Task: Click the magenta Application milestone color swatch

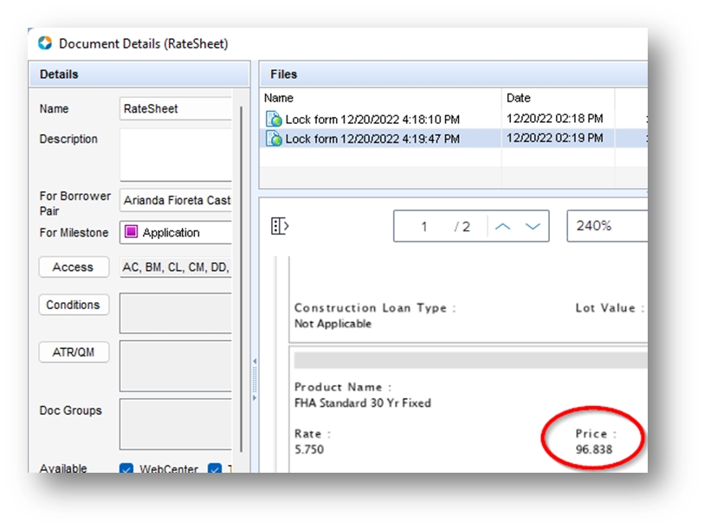Action: click(132, 233)
